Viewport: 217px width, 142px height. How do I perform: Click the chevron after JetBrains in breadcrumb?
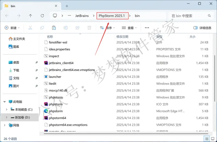[x=94, y=16]
